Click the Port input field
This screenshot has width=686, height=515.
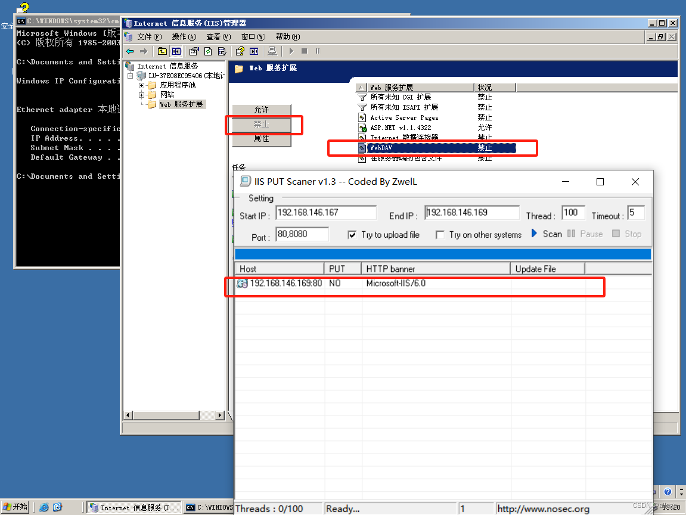(302, 234)
